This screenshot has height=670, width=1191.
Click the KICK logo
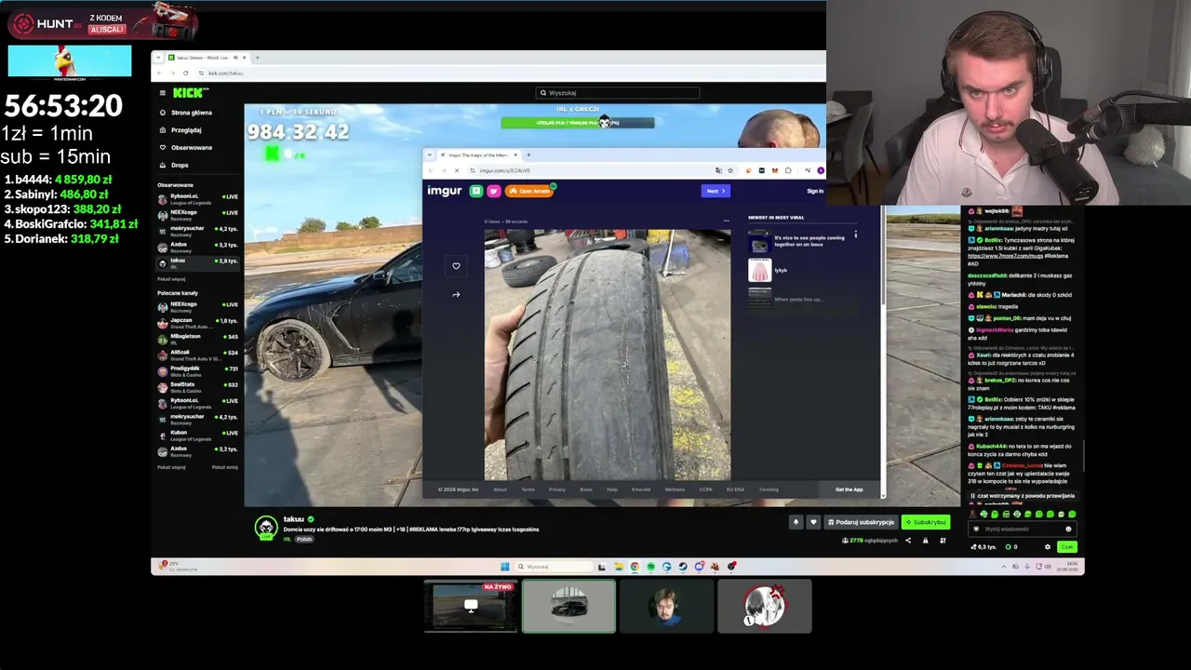[x=190, y=92]
